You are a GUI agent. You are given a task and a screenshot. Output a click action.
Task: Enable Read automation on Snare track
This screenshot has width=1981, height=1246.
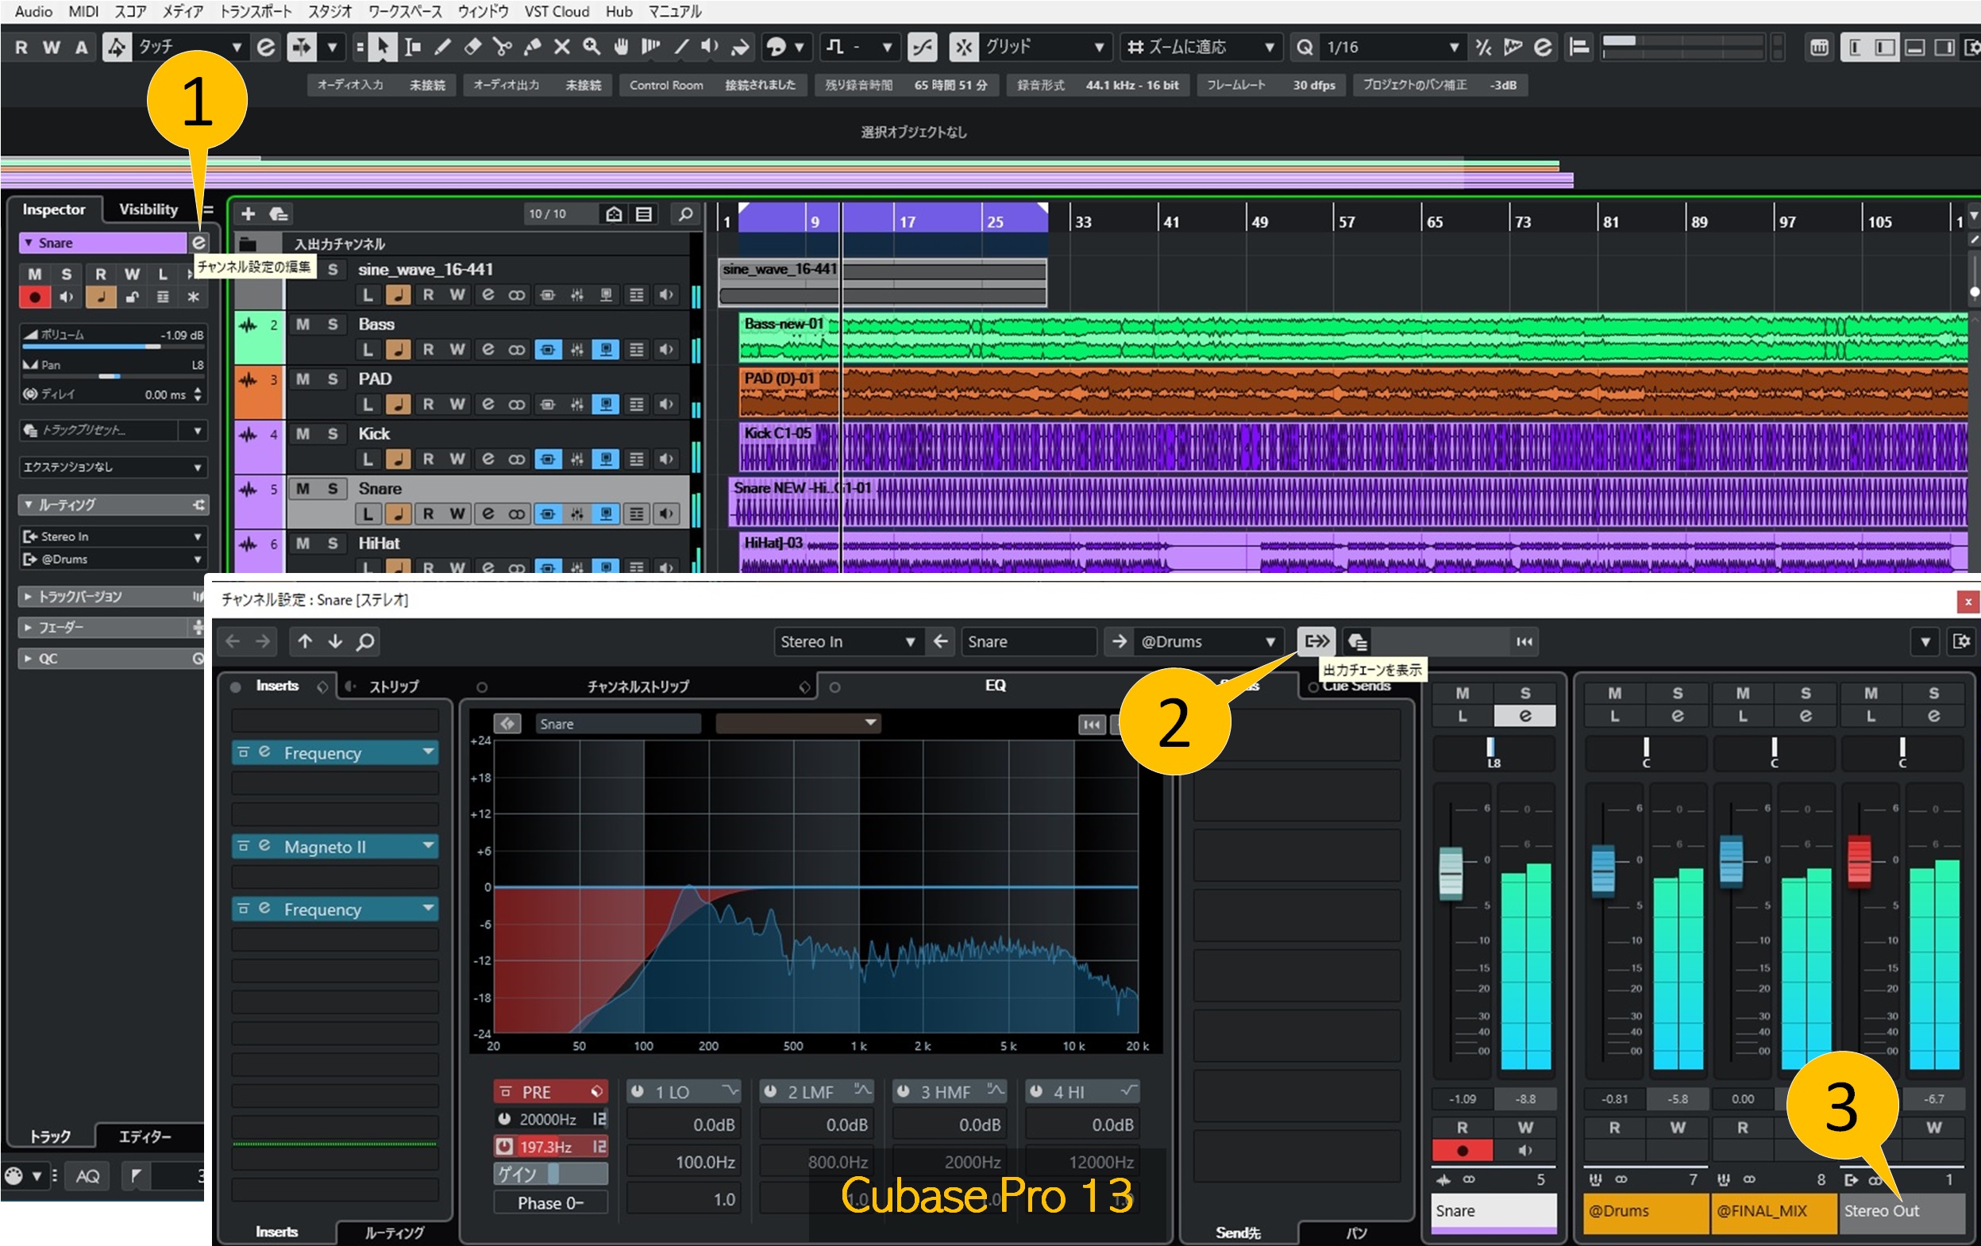tap(428, 514)
